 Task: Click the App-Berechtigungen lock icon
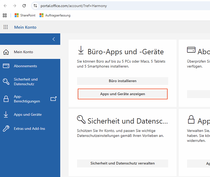point(6,99)
